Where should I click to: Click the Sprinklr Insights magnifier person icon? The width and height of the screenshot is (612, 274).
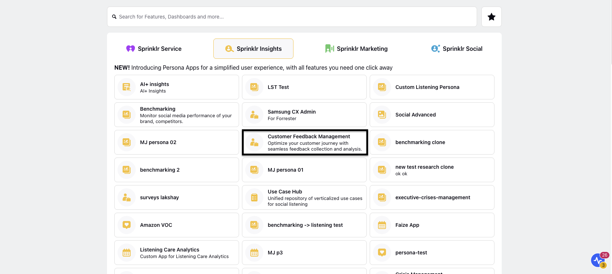(229, 49)
